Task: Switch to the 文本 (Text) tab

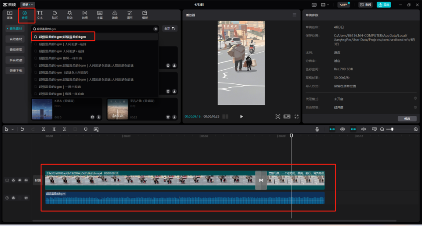Action: point(40,15)
